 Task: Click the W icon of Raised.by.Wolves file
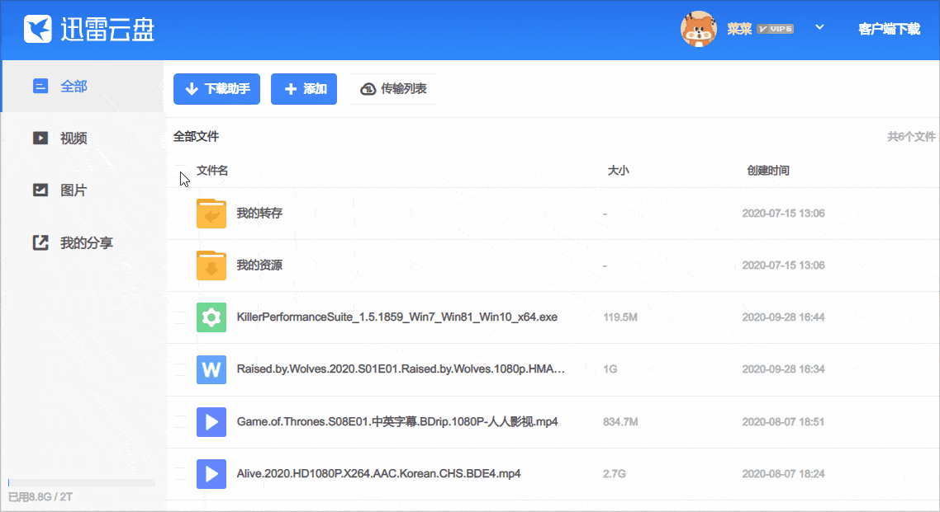click(211, 369)
